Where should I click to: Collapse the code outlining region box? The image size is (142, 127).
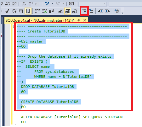coord(14,26)
